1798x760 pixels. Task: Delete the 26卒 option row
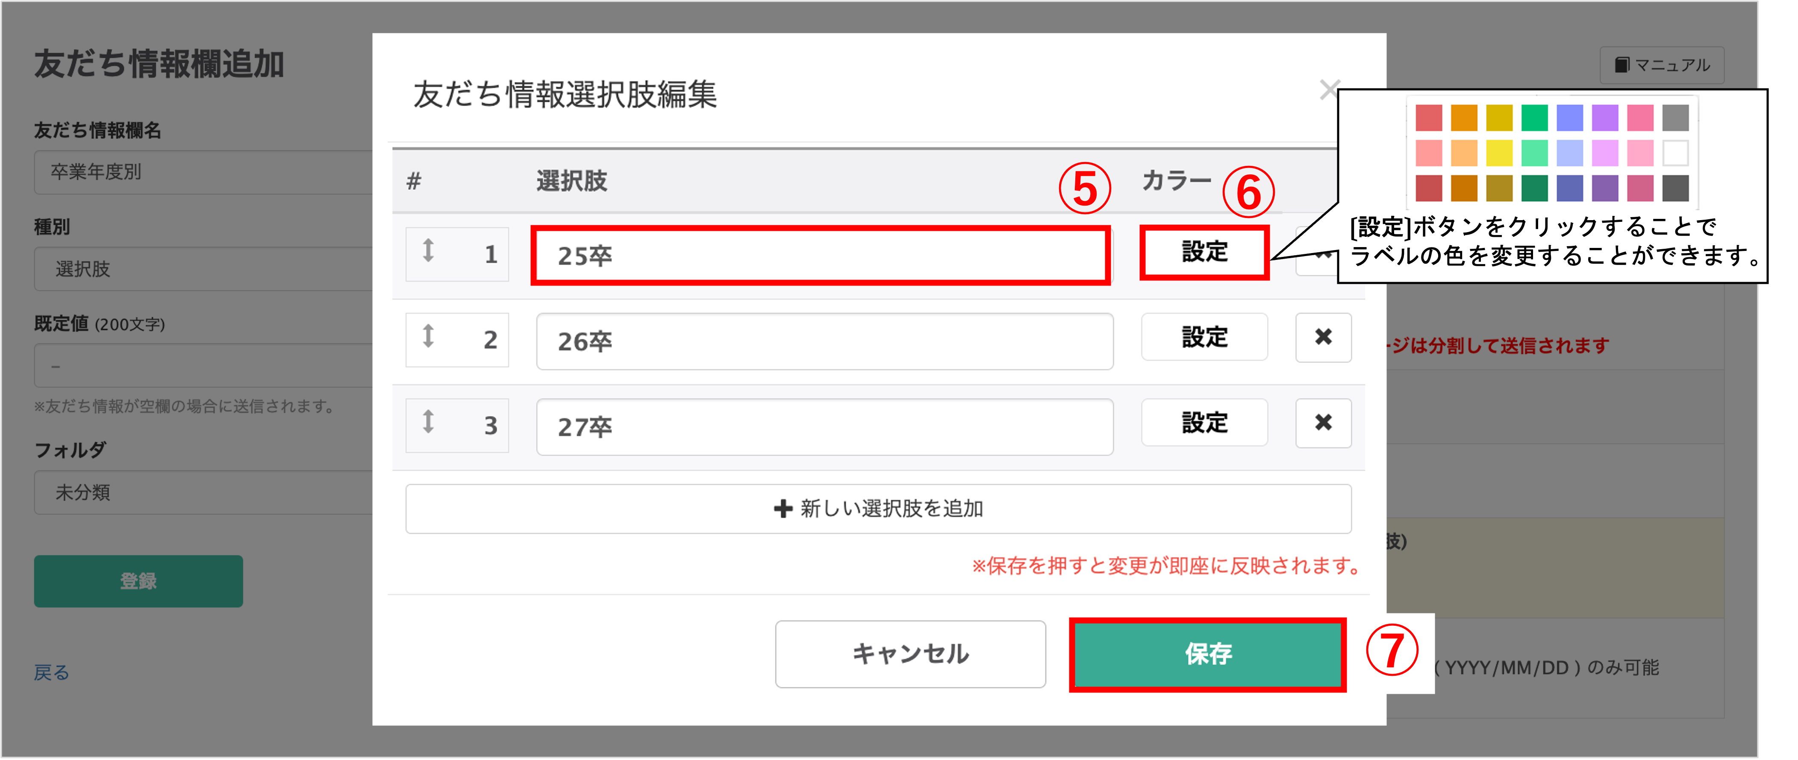point(1323,338)
